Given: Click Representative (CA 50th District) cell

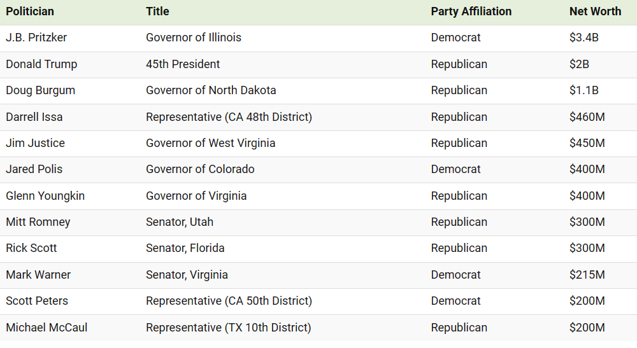Looking at the screenshot, I should [229, 301].
